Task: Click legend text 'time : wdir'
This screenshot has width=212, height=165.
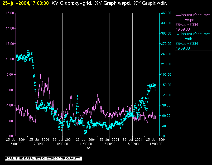Action: (184, 39)
